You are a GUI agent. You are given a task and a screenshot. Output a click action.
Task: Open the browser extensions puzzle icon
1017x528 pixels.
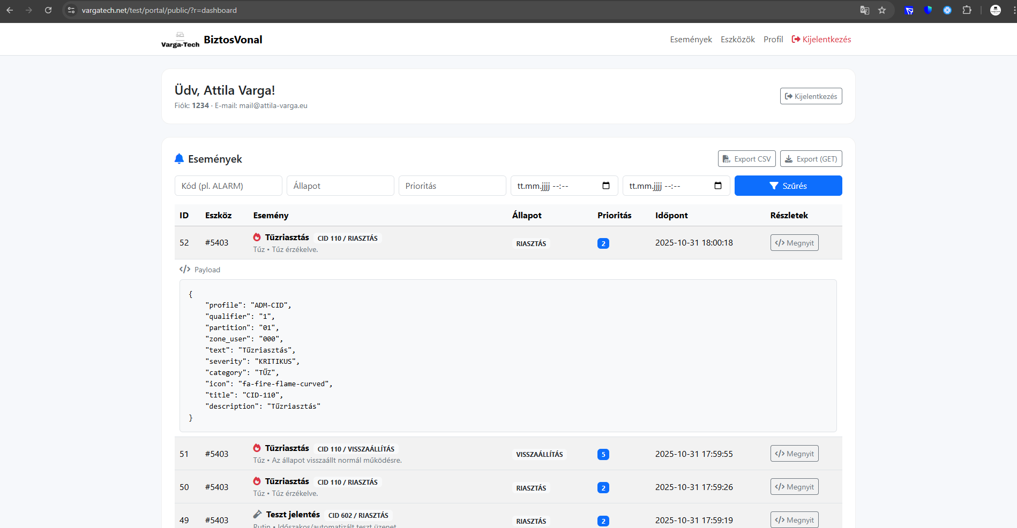tap(967, 10)
